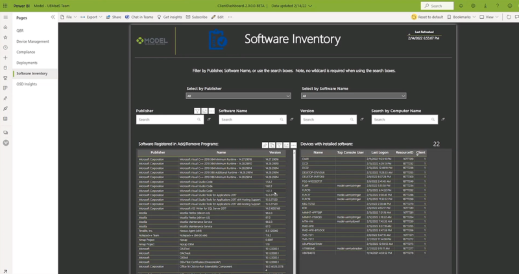The width and height of the screenshot is (519, 274).
Task: Click the Edit button
Action: 217,17
